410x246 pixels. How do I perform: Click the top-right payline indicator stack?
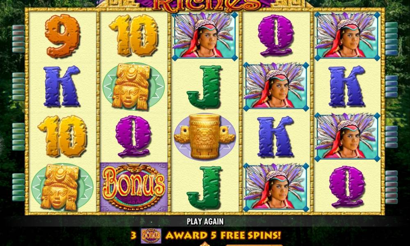[x=391, y=39]
